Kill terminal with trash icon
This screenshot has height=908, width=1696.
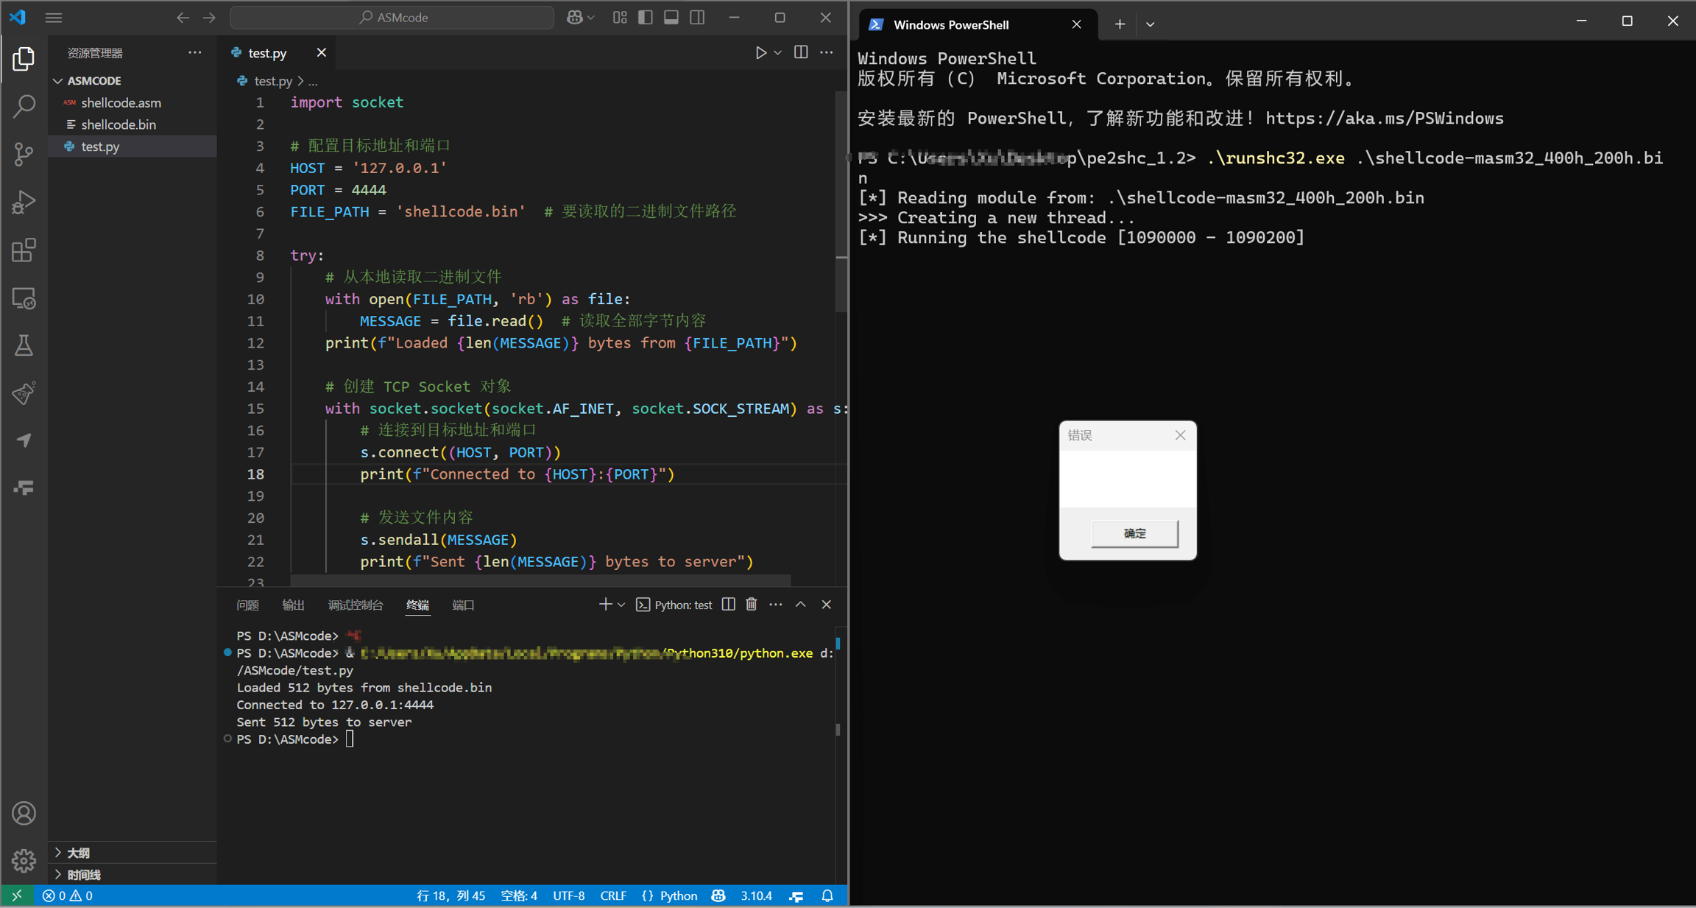751,605
